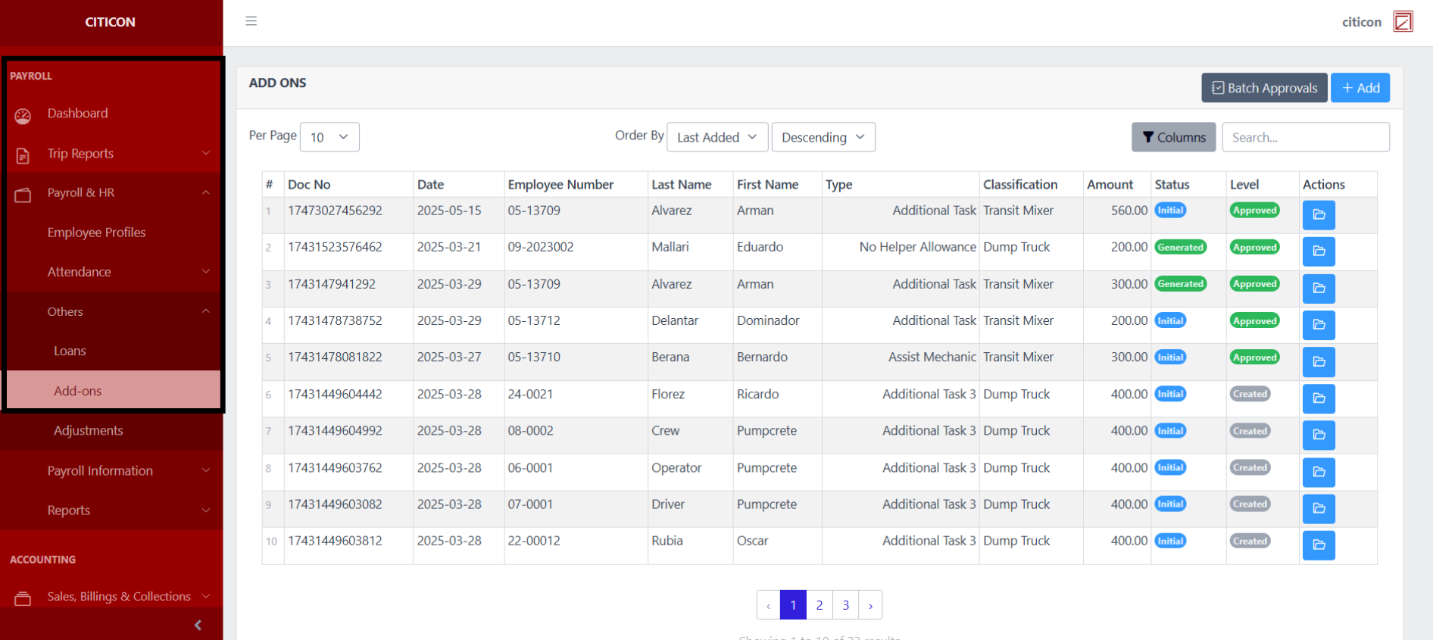Open the Per Page dropdown

(329, 137)
